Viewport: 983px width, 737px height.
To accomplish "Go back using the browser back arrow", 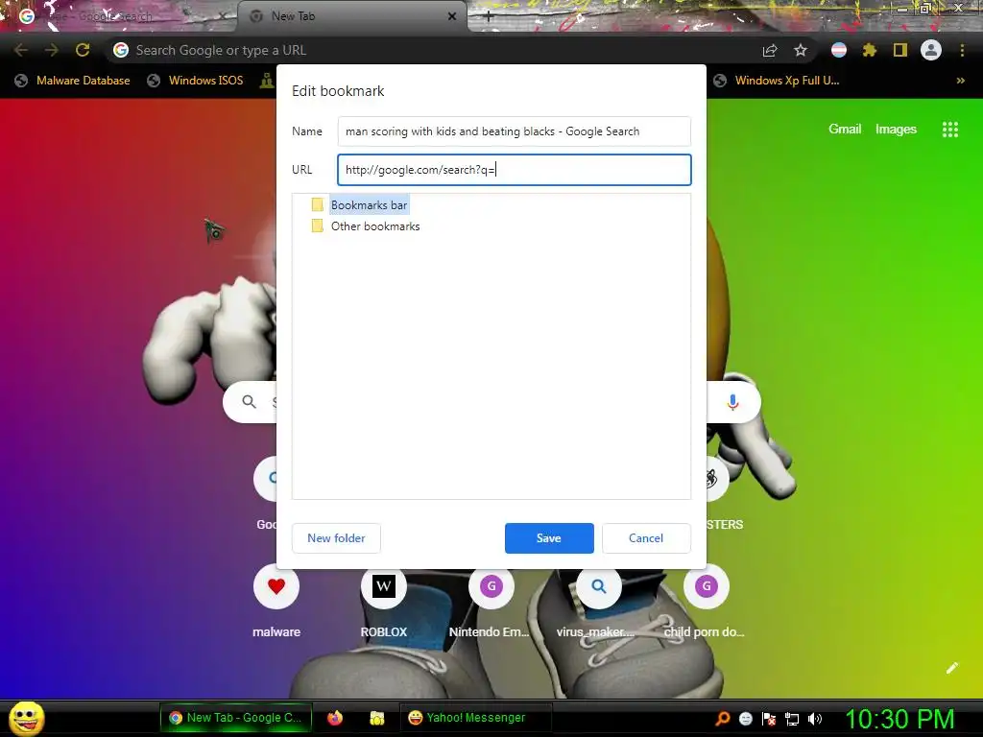I will [x=21, y=50].
